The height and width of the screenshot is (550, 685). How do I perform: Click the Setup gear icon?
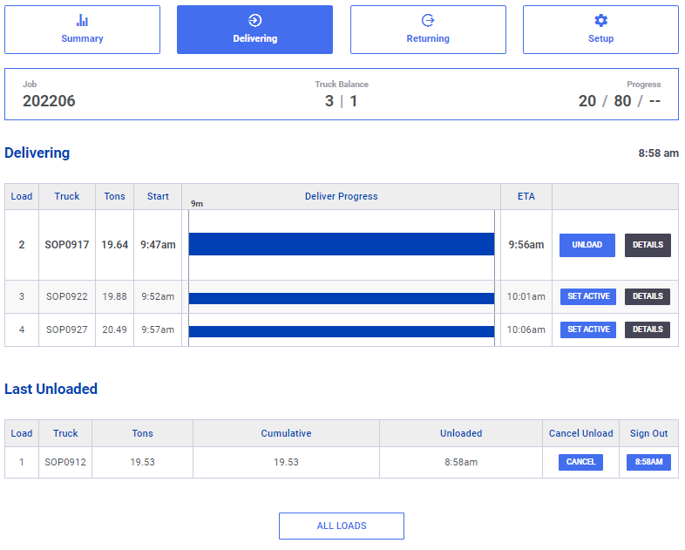600,20
